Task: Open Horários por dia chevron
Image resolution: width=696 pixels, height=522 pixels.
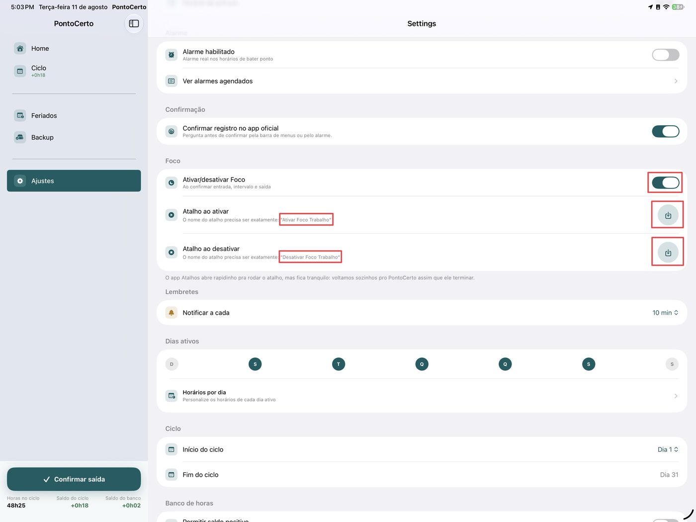Action: [x=676, y=396]
